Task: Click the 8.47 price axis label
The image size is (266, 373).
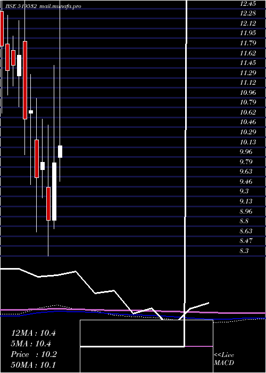Action: 246,241
